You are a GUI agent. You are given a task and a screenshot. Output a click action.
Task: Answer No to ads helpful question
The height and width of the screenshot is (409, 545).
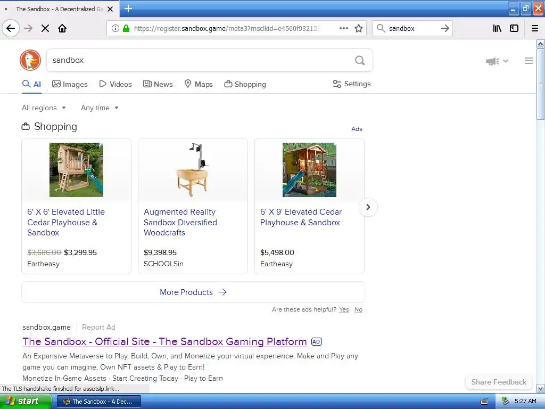tap(358, 309)
